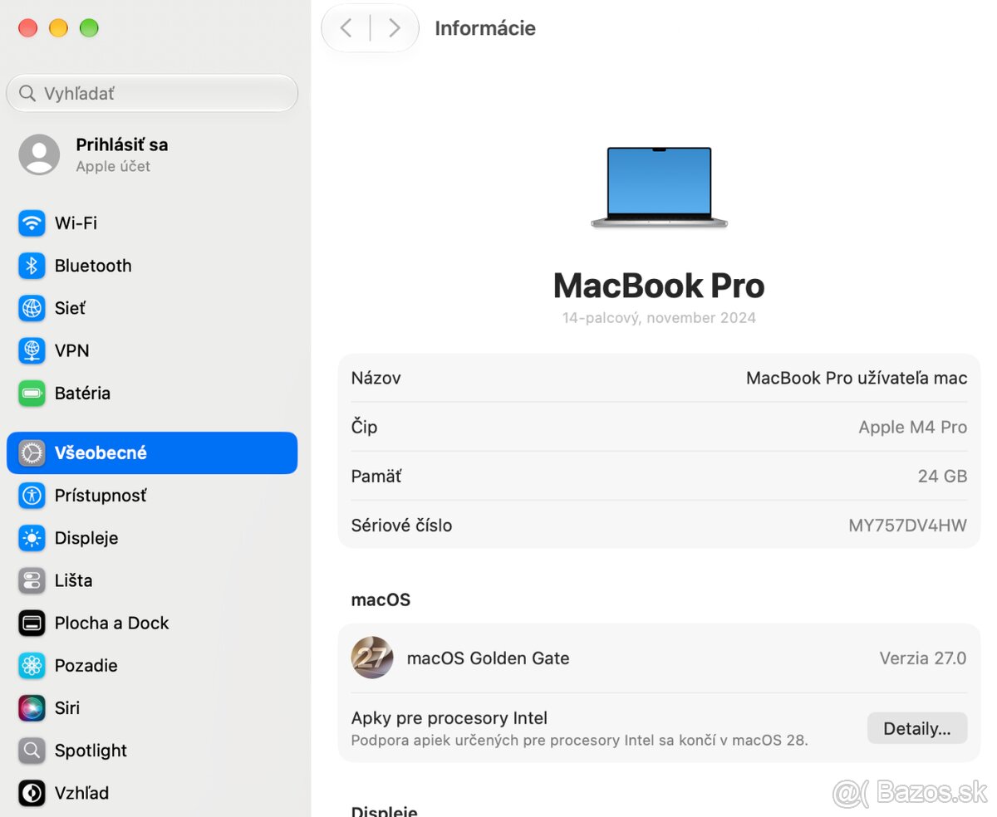The width and height of the screenshot is (997, 817).
Task: Click the yellow minimize window button
Action: (58, 28)
